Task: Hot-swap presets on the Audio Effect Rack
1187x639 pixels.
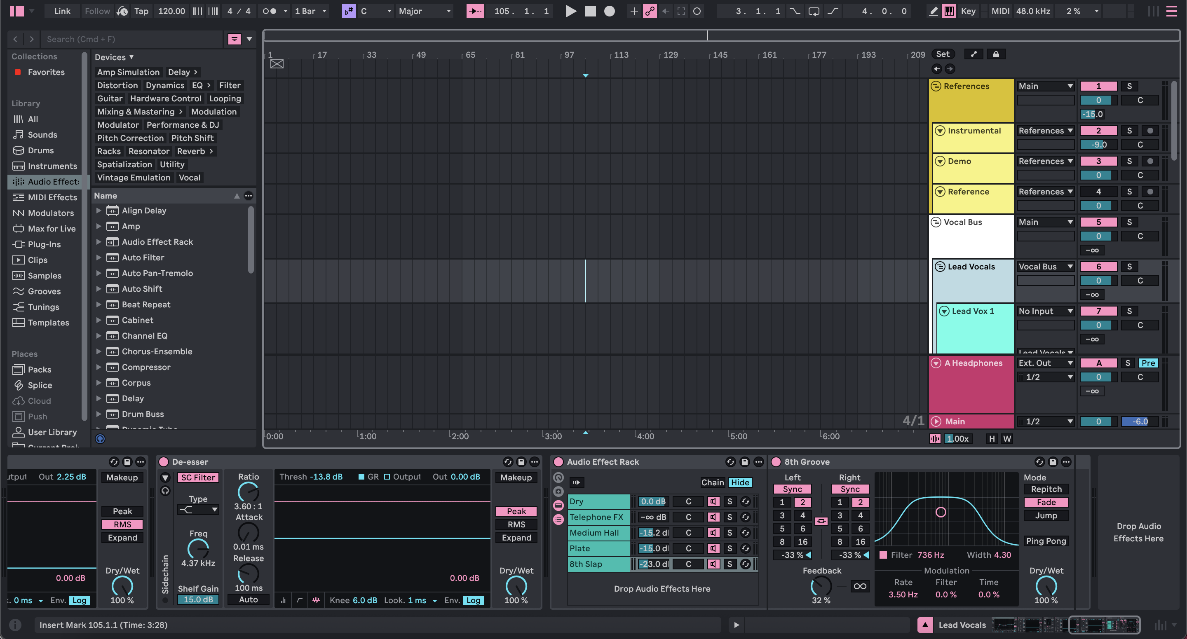Action: (x=730, y=461)
